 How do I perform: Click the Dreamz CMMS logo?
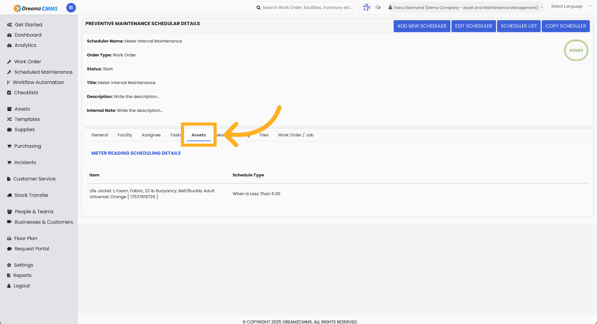(x=35, y=8)
